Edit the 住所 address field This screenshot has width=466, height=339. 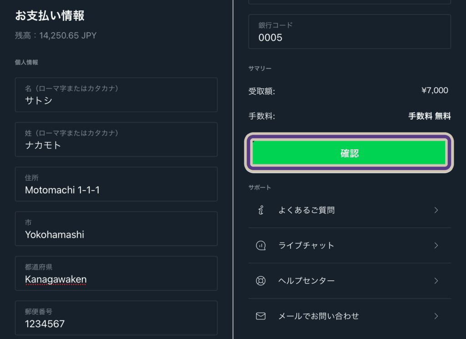pyautogui.click(x=116, y=184)
